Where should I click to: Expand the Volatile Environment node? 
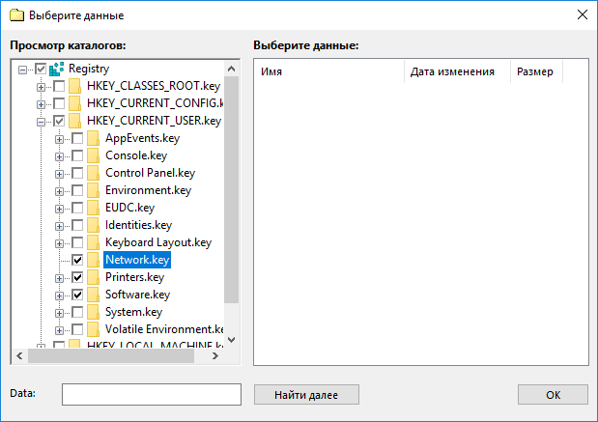[59, 330]
